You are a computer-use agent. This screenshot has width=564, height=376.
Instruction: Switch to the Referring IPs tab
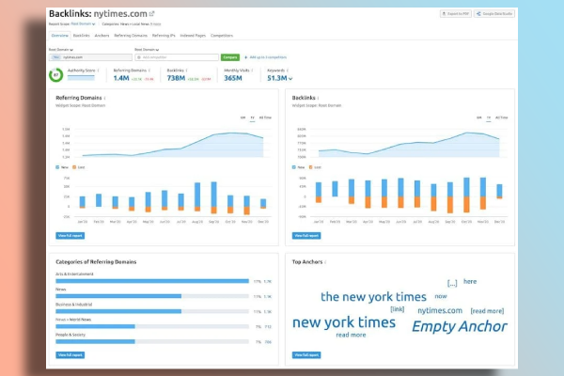[164, 36]
